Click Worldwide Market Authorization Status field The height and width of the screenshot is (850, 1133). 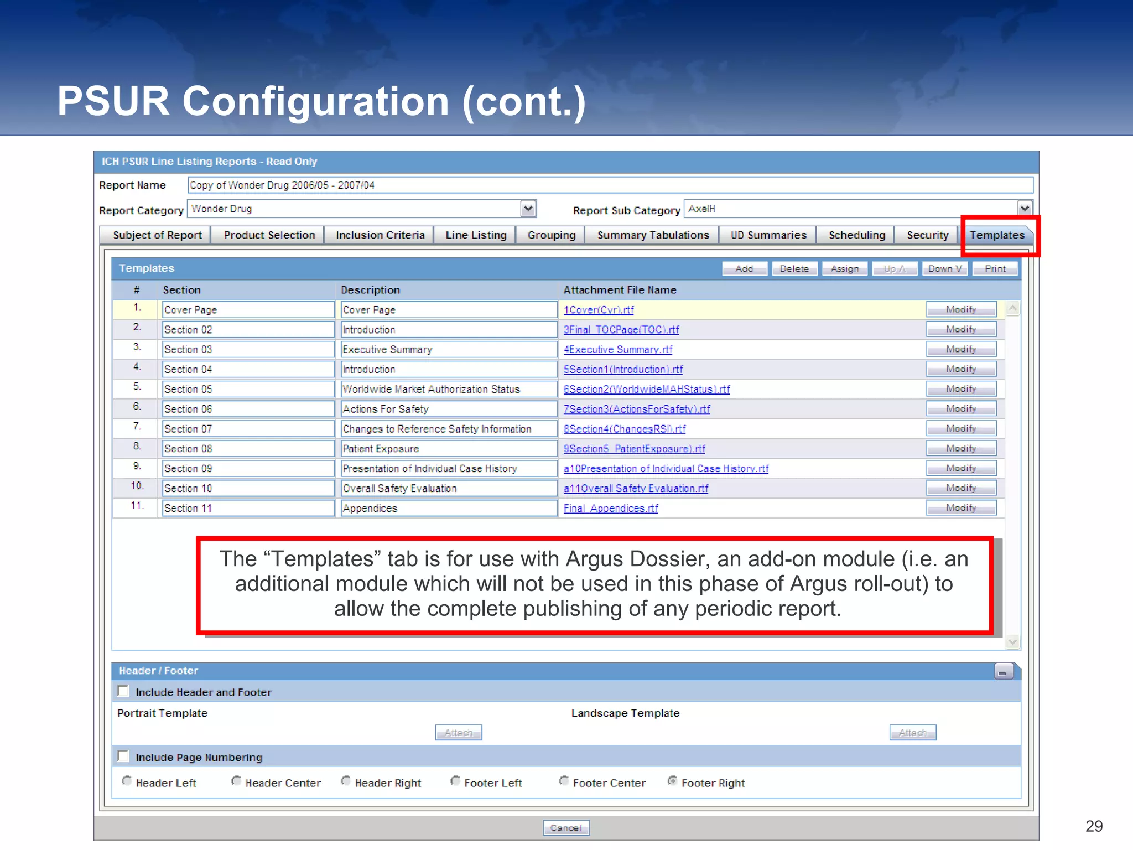click(x=449, y=389)
